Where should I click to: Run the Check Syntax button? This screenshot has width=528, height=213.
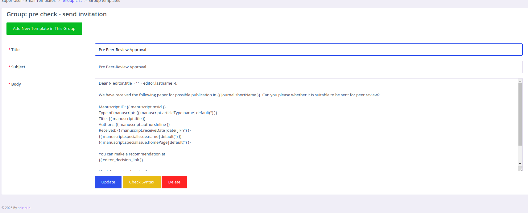pos(142,182)
